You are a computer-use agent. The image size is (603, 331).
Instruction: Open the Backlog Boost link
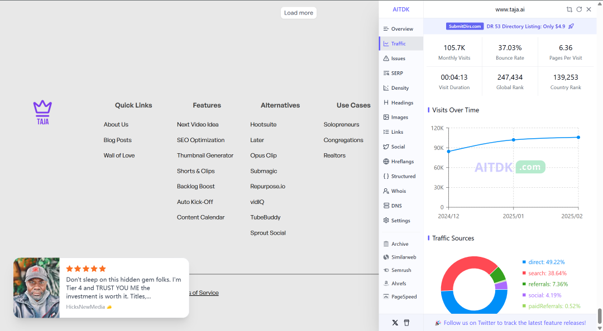click(196, 186)
